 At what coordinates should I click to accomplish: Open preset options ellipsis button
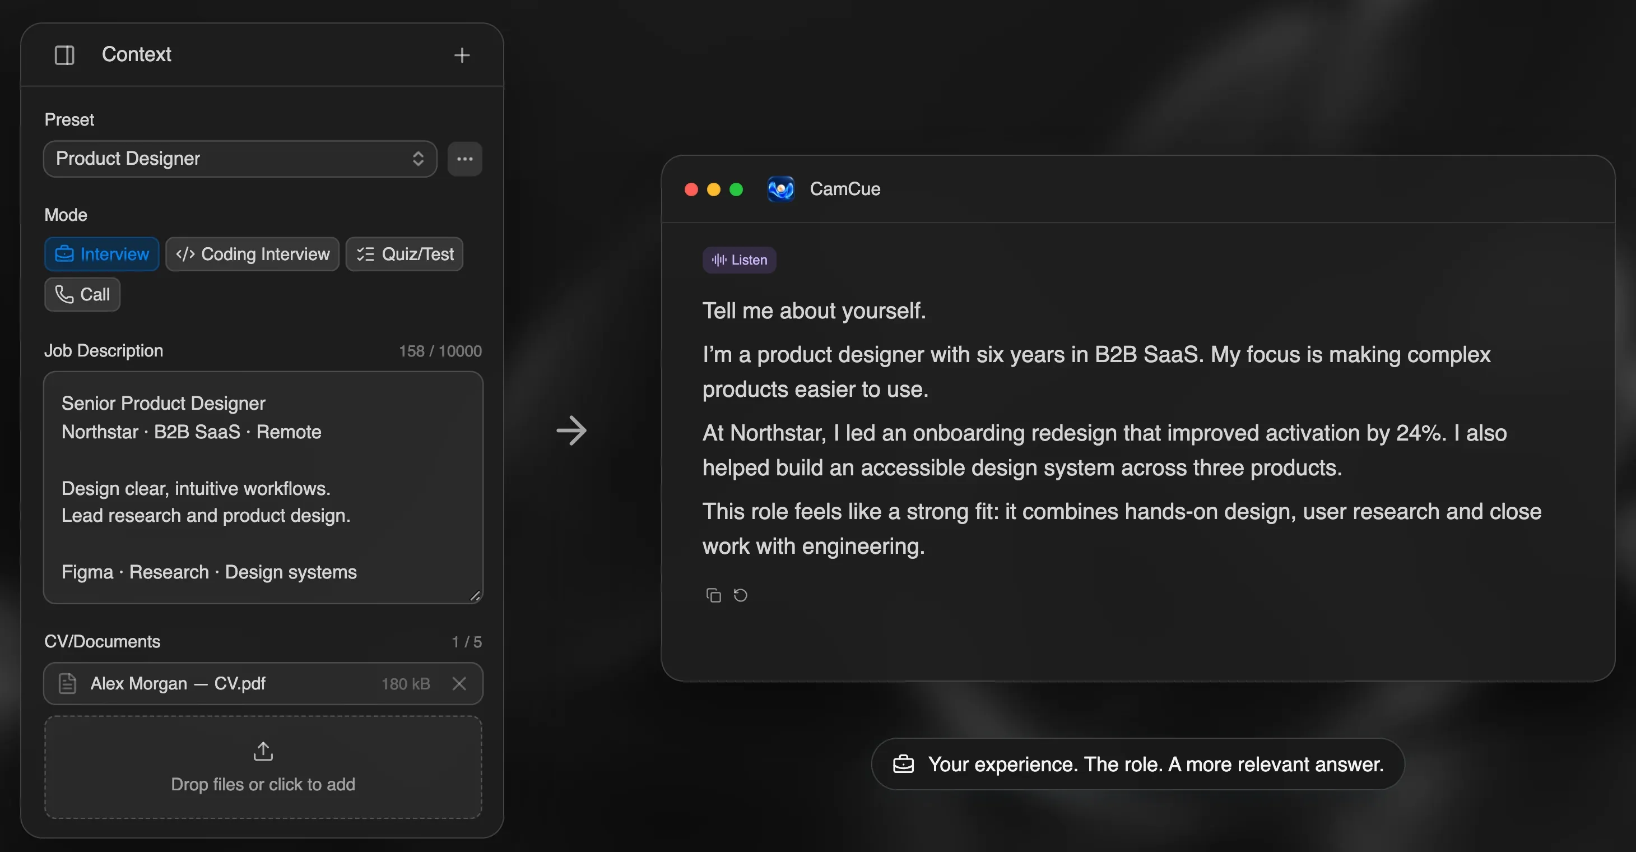point(465,159)
